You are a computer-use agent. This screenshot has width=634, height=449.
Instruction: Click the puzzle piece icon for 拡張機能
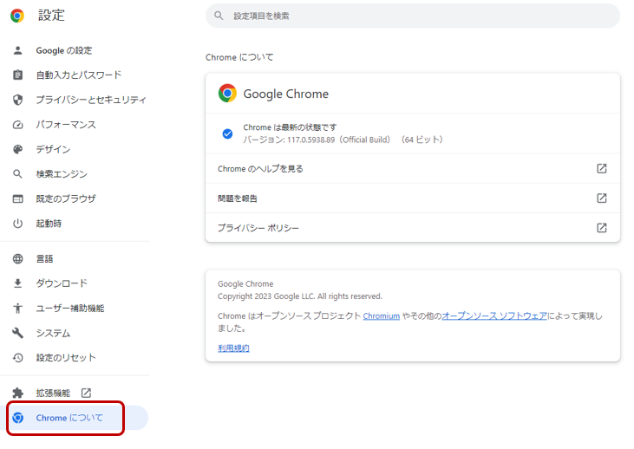17,393
